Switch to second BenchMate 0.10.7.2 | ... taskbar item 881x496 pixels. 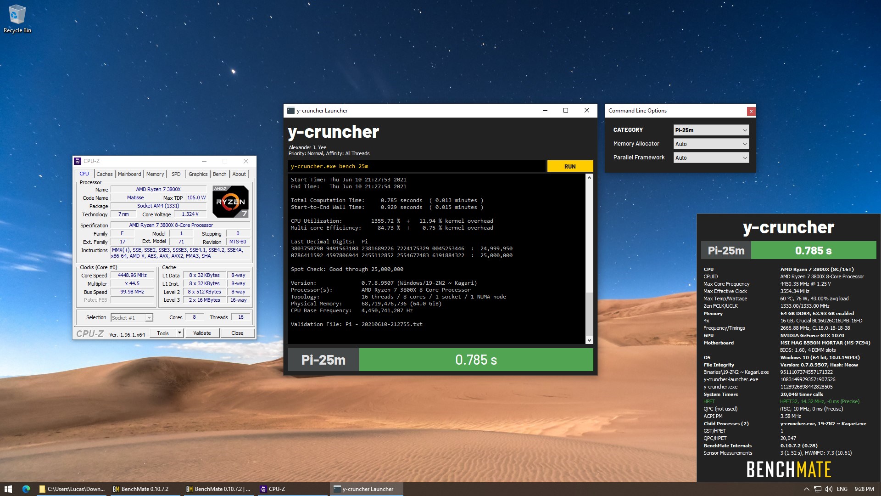[x=218, y=489]
